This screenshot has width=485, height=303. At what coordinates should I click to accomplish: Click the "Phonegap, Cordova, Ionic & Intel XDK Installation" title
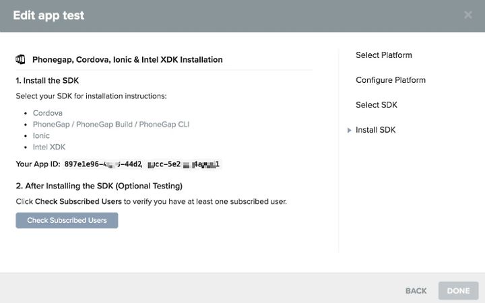coord(127,60)
